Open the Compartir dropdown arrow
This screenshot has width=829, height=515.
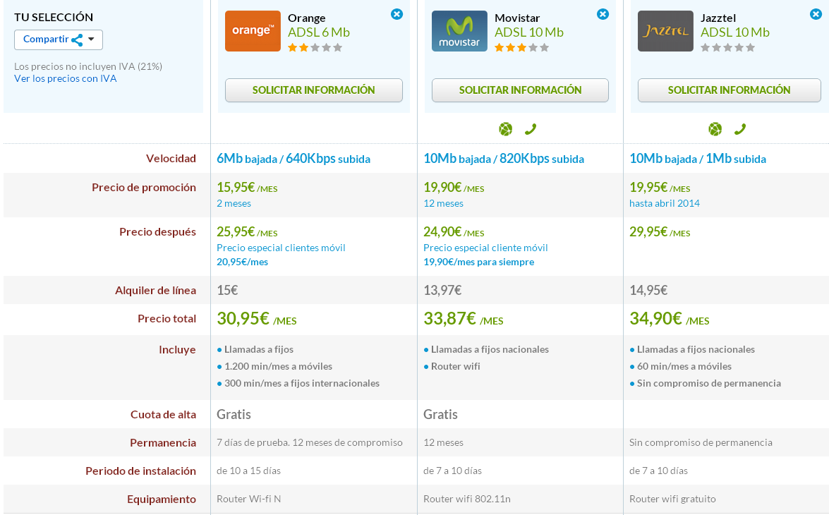pyautogui.click(x=92, y=40)
